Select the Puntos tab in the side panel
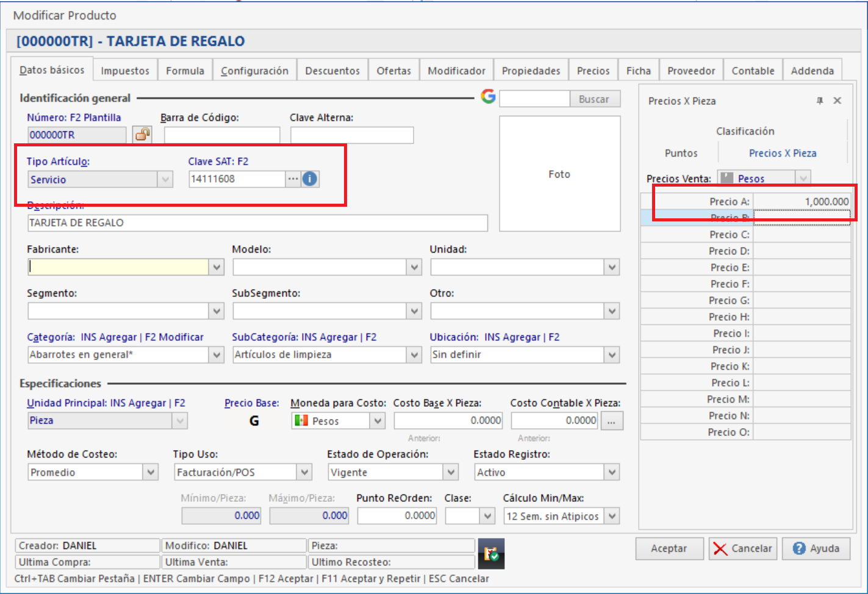The width and height of the screenshot is (868, 594). 681,153
